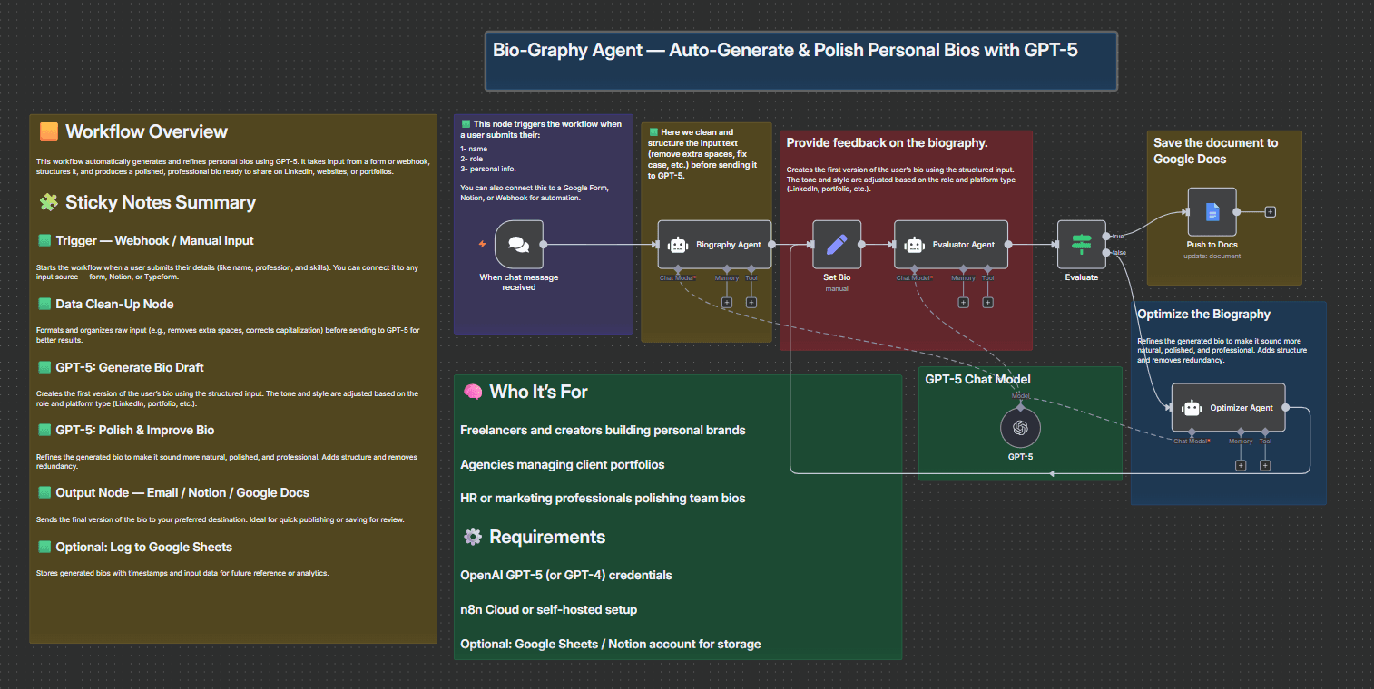
Task: Click the 'false' output of Evaluate node
Action: (1106, 252)
